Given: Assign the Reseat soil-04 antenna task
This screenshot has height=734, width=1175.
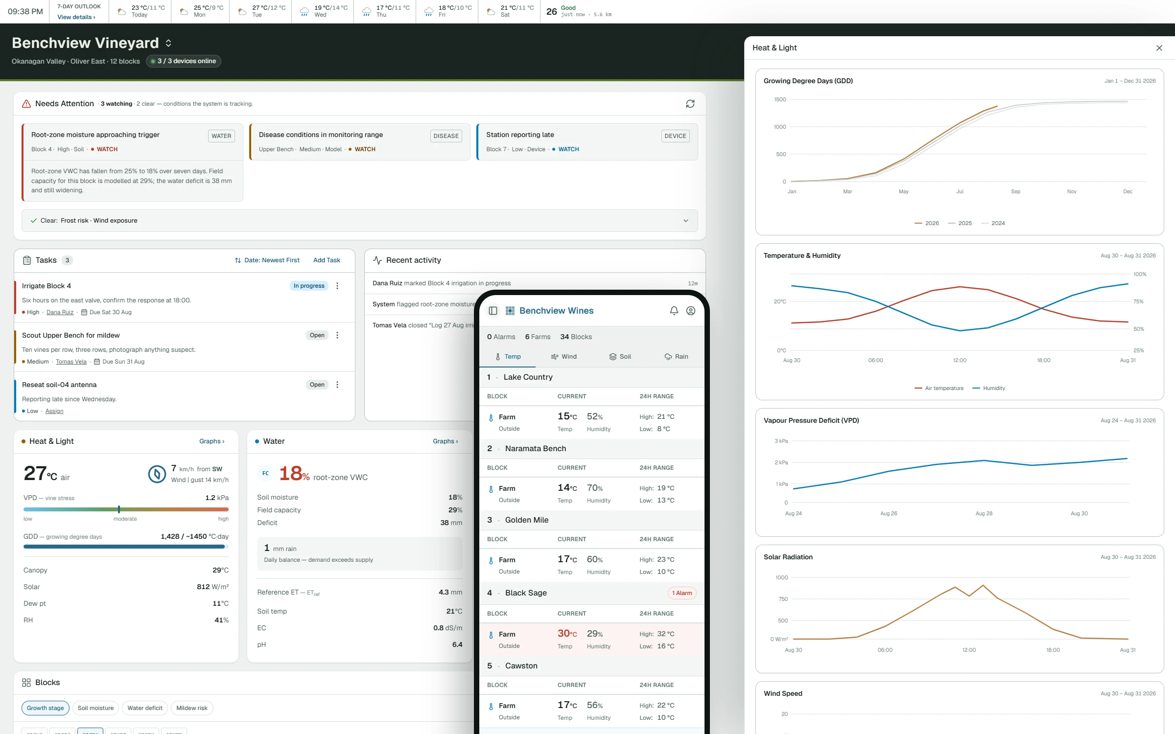Looking at the screenshot, I should 54,411.
